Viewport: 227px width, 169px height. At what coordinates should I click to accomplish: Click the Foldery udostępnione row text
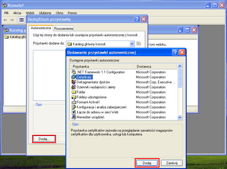pos(92,97)
